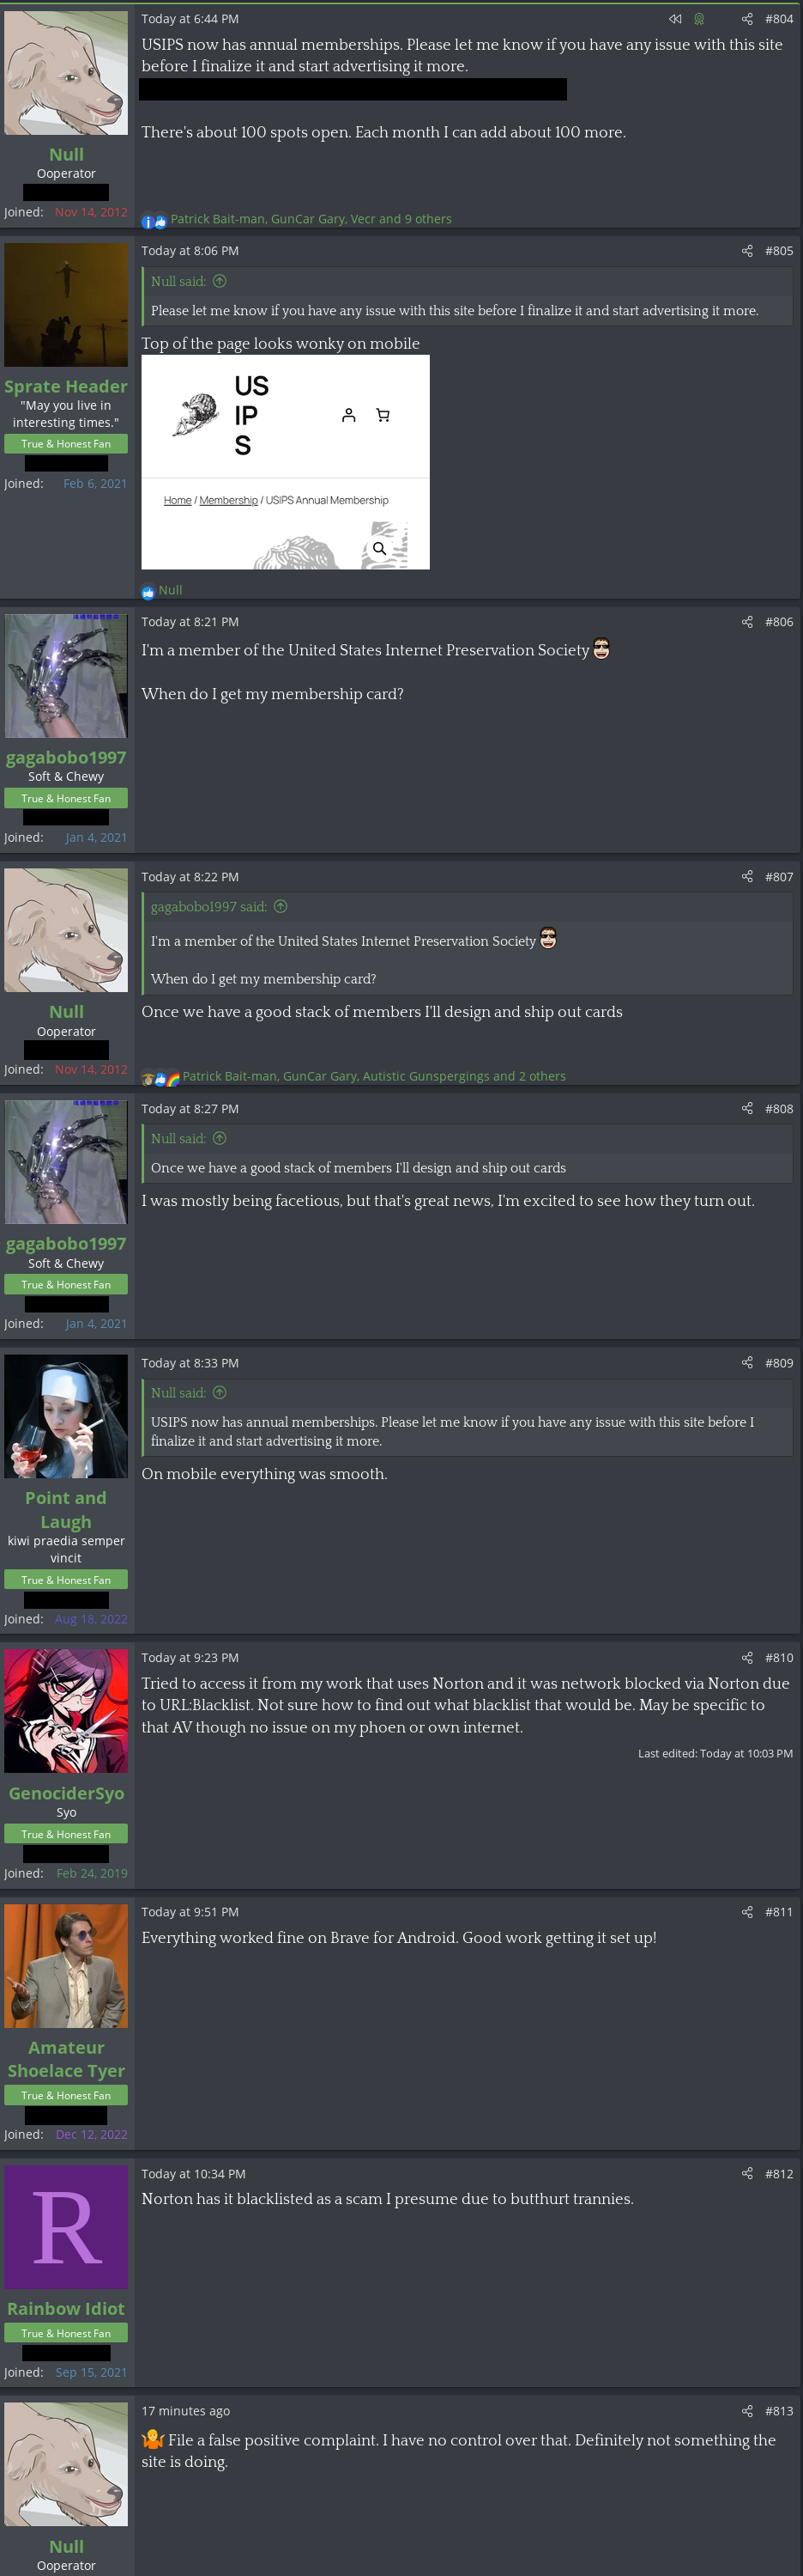Viewport: 803px width, 2576px height.
Task: Open the attached mobile screenshot in post #805
Action: point(286,462)
